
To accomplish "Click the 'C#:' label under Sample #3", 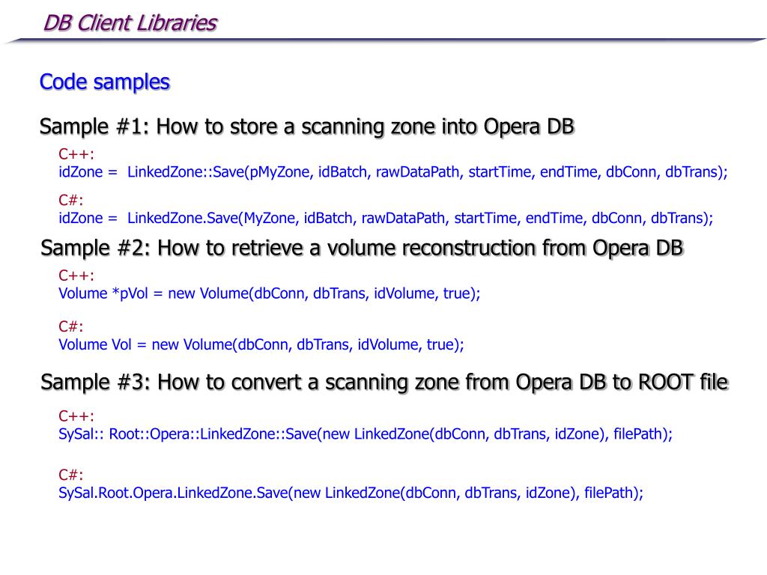I will [x=71, y=475].
